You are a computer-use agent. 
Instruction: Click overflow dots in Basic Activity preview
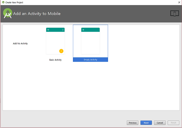pyautogui.click(x=63, y=30)
